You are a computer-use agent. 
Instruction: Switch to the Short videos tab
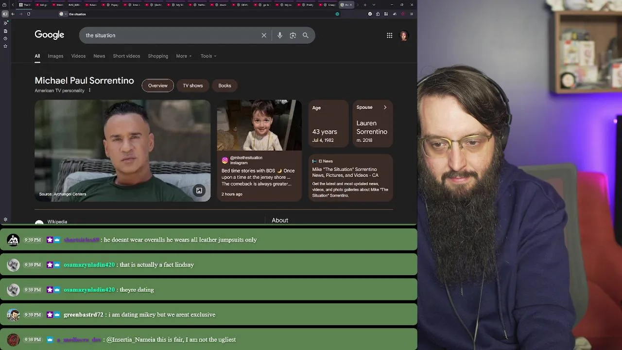pos(126,56)
